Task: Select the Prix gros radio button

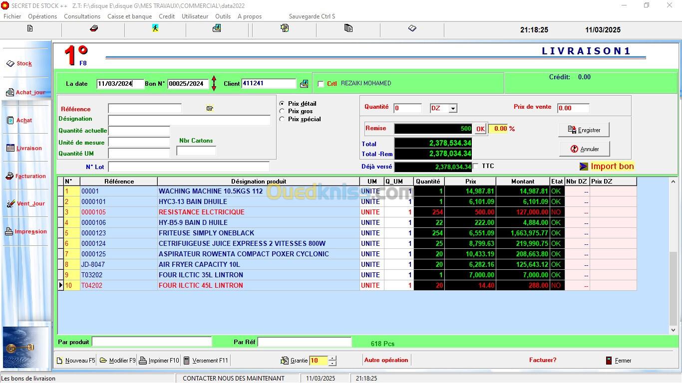Action: [282, 111]
